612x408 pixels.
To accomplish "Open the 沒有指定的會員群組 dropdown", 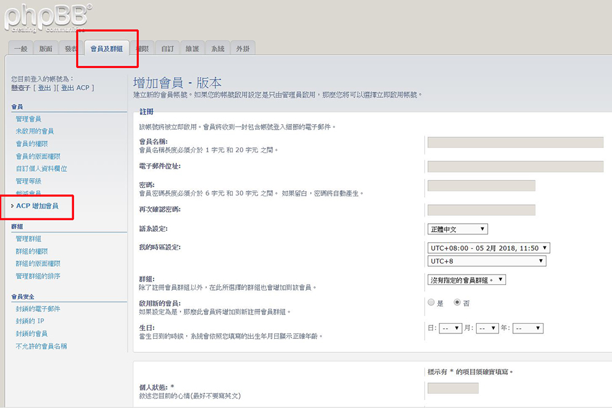I will tap(467, 280).
